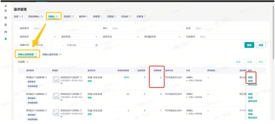Click 供应商发起 tag under ROB2211280002

point(33,103)
